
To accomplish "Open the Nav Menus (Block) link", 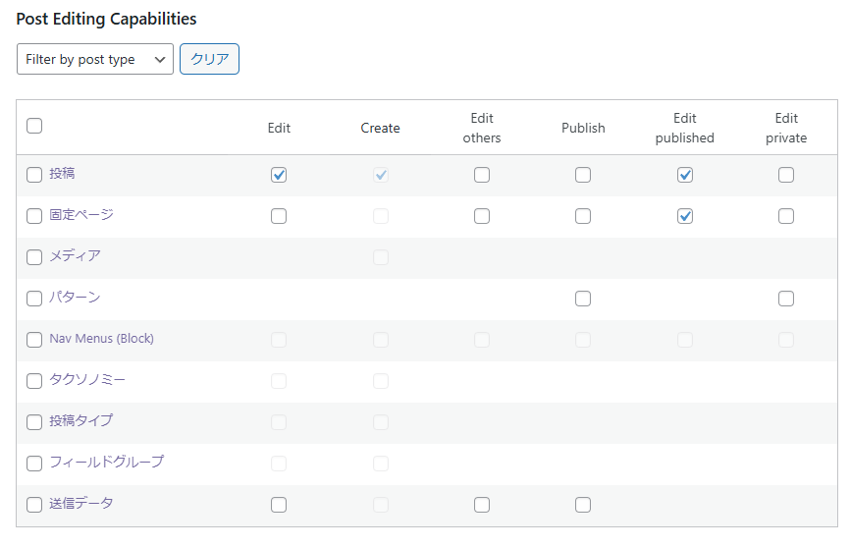I will tap(101, 339).
